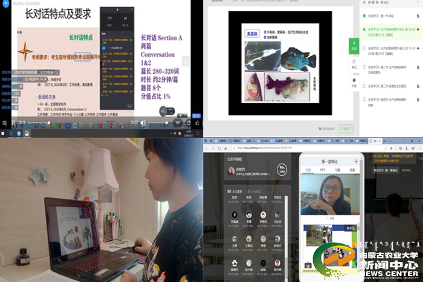Open a new browser tab with the plus button
Screen dimensions: 423x282
tap(385, 141)
